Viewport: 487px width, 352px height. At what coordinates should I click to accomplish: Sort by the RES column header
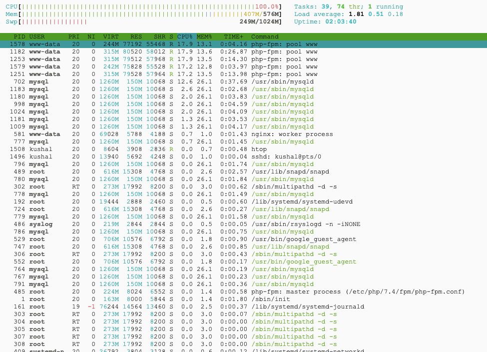(136, 36)
